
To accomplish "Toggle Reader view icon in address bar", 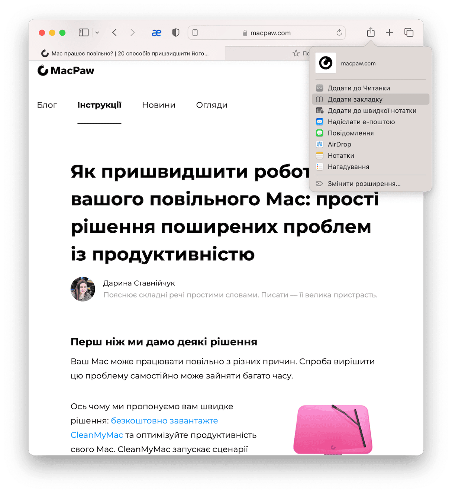I will point(195,33).
